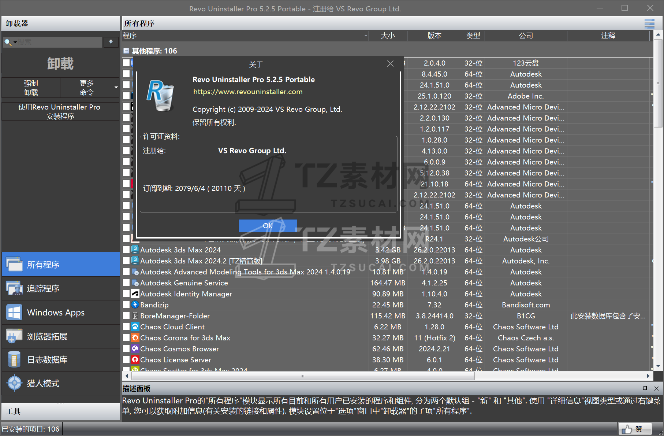
Task: Check the BoreManager-Folder checkbox
Action: [126, 316]
